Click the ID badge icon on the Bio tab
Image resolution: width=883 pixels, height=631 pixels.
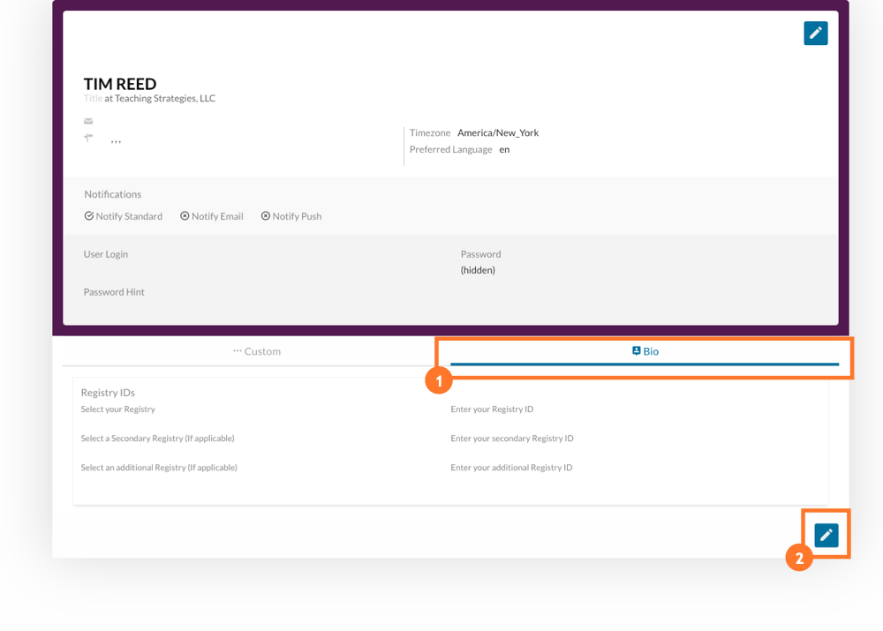pos(634,350)
